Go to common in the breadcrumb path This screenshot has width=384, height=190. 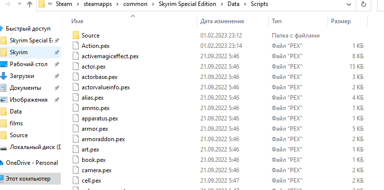136,4
